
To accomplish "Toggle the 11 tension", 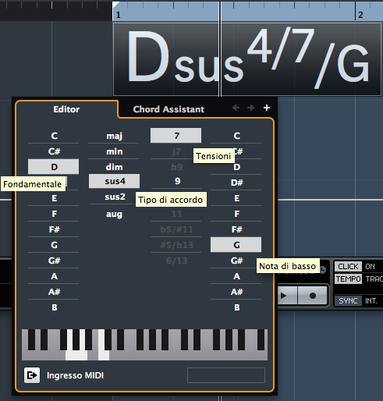I will coord(176,214).
